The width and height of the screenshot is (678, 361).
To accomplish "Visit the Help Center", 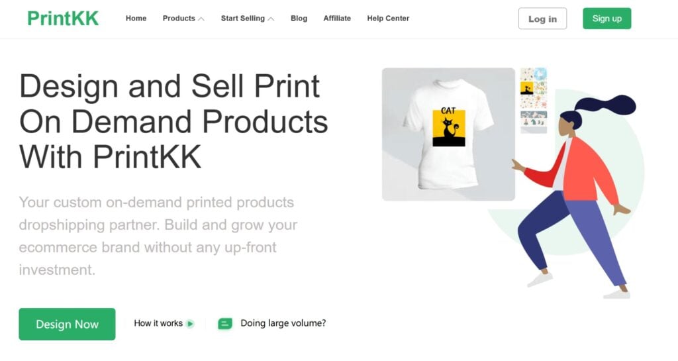I will coord(388,19).
